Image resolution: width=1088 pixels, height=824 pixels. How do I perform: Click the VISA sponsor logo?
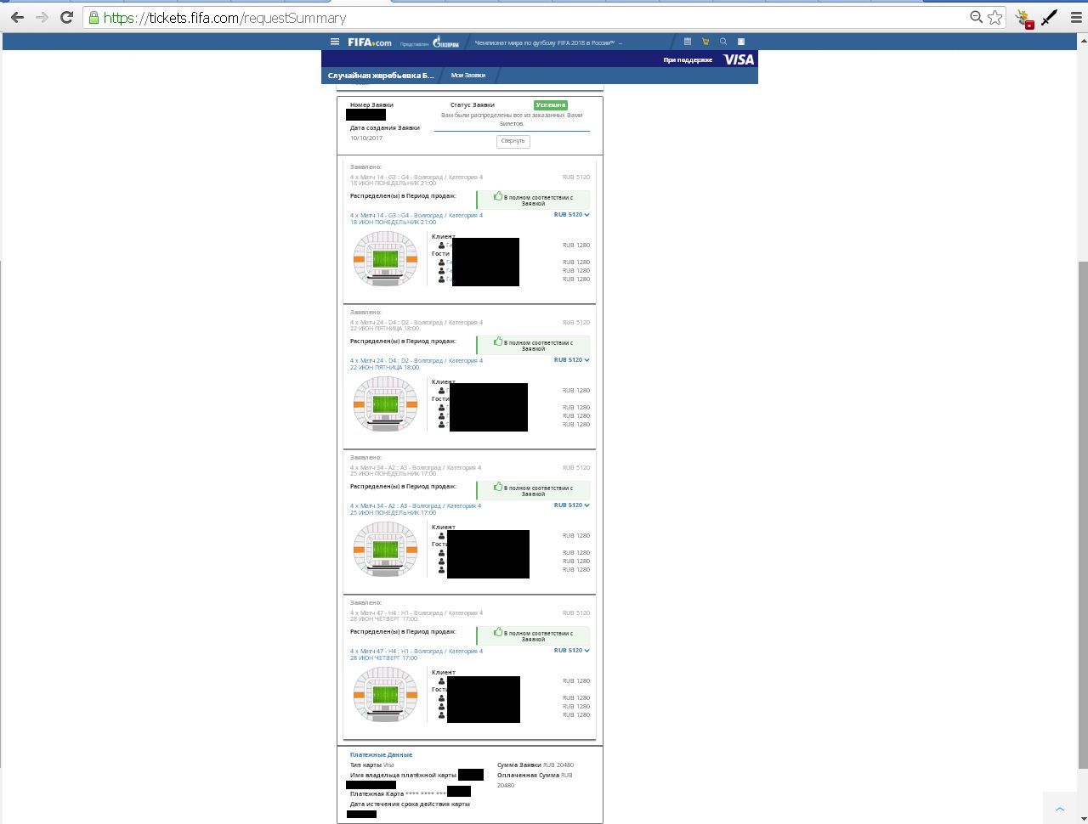[739, 59]
